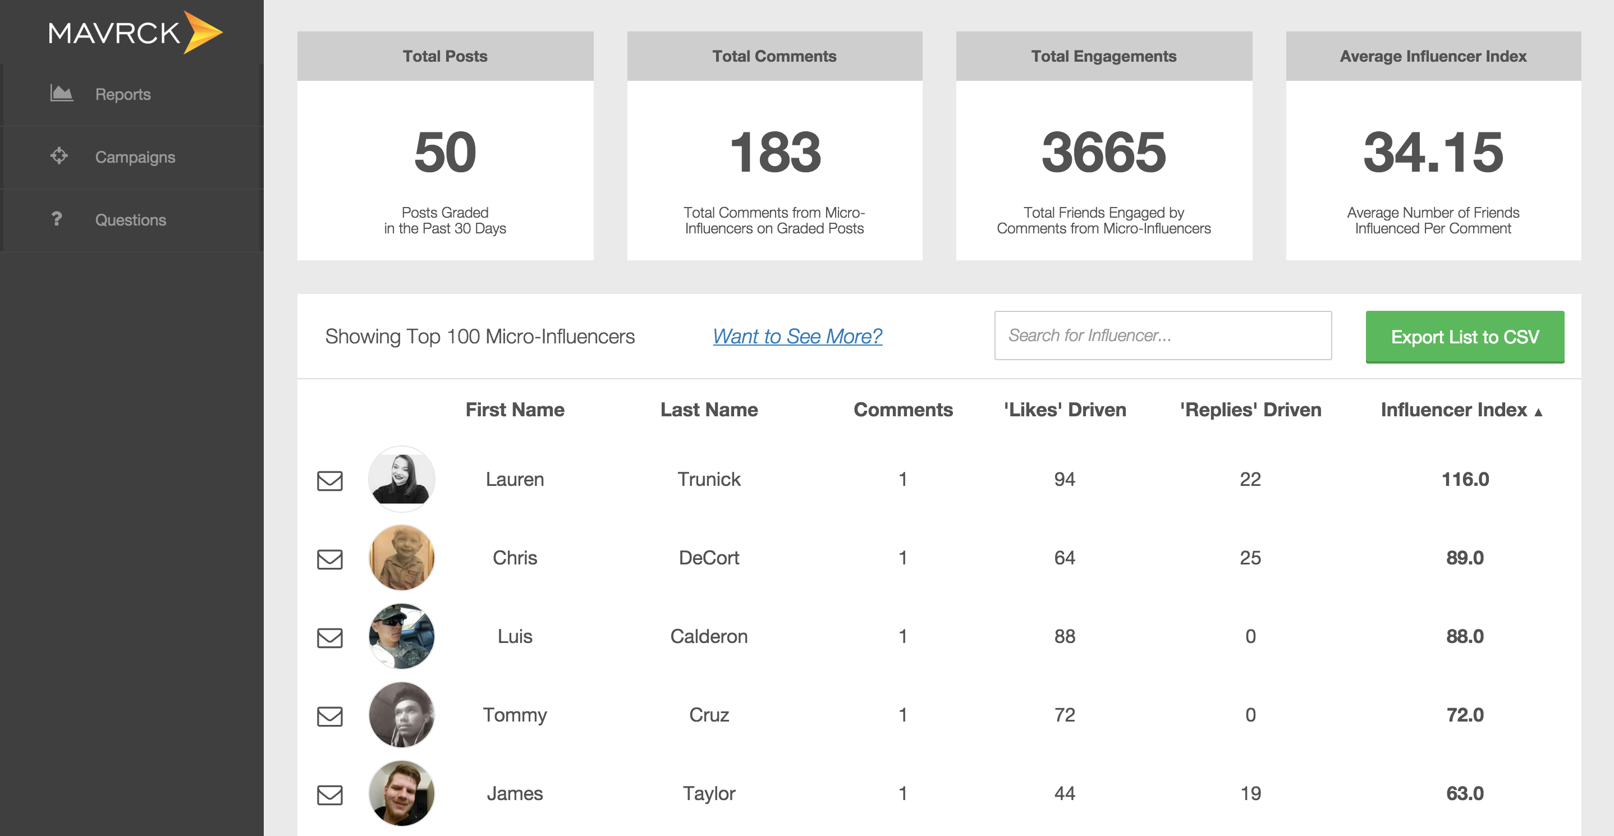This screenshot has height=836, width=1614.
Task: Click the Mavrck logo arrow icon
Action: point(203,32)
